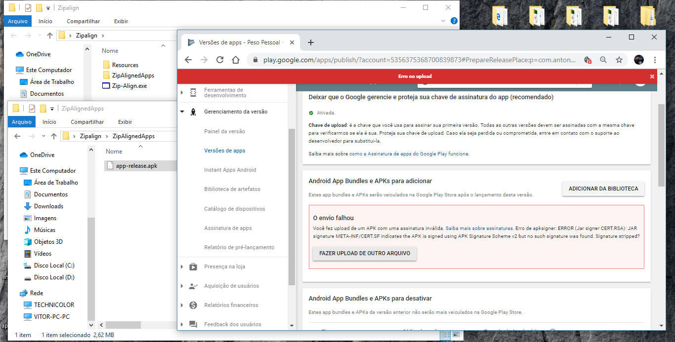Click Zipalign breadcrumb in ZipAlignedApps address bar
This screenshot has width=675, height=342.
pos(90,136)
